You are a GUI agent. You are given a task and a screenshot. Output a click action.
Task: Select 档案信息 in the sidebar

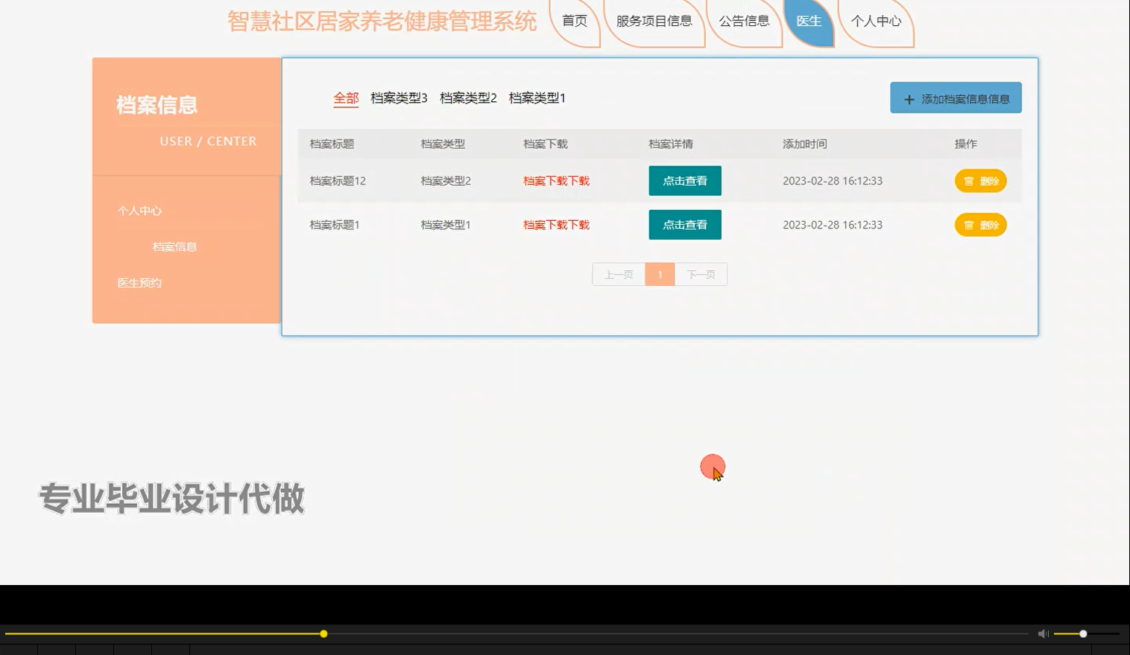[174, 246]
